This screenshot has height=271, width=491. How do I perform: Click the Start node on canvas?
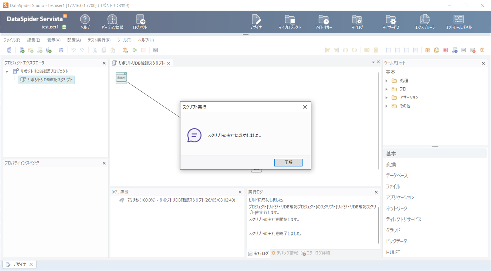tap(121, 78)
